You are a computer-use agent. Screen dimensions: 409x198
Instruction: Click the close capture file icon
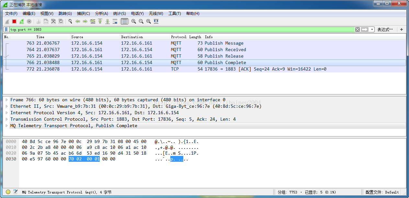point(53,21)
